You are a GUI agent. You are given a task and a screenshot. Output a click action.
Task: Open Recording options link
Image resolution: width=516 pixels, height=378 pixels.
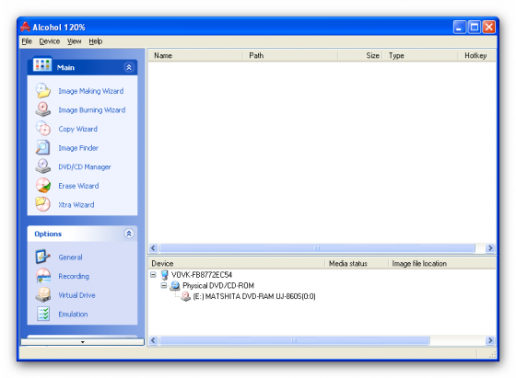point(74,276)
